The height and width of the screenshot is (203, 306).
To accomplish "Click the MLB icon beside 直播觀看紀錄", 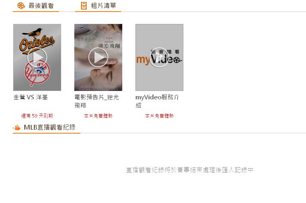I will coord(17,127).
